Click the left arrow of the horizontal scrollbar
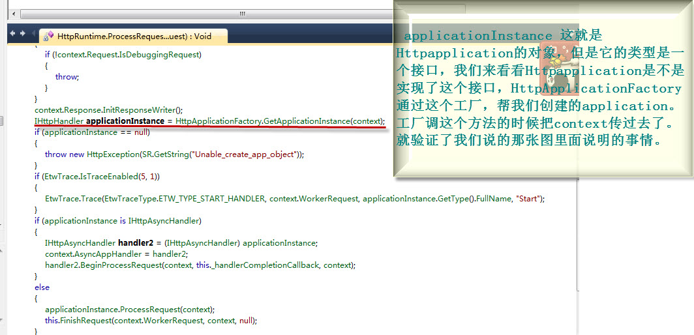This screenshot has height=335, width=694. [13, 14]
